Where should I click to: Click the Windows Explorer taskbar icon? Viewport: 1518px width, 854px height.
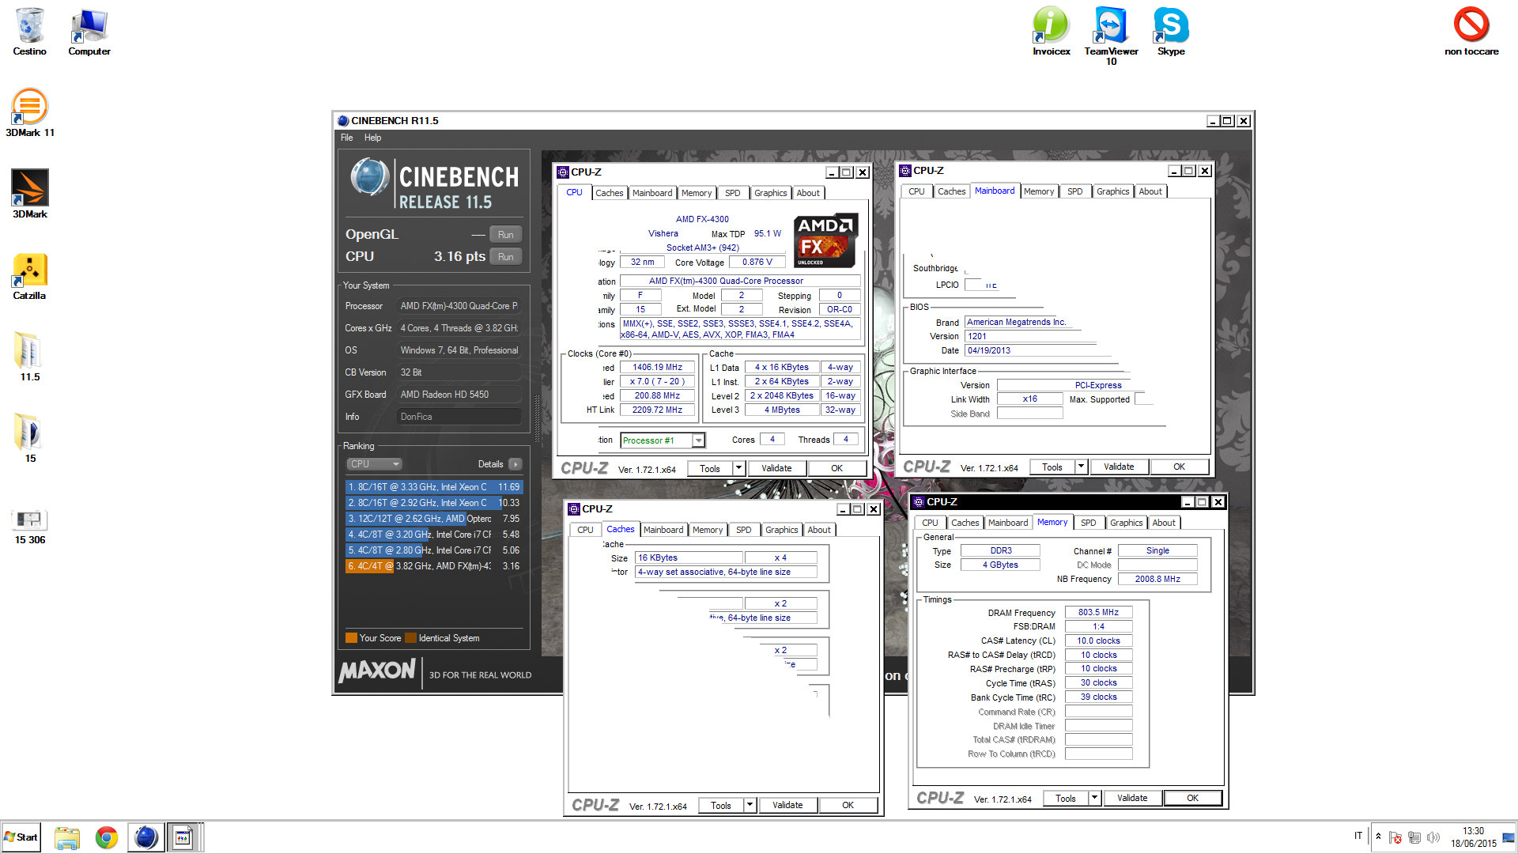[x=67, y=837]
